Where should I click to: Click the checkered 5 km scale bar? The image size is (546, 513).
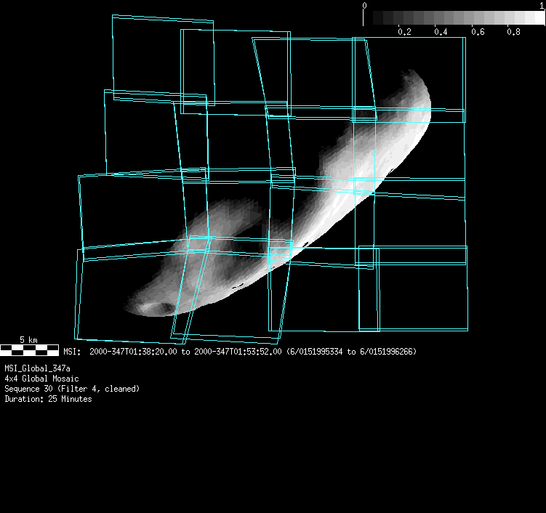[x=29, y=350]
